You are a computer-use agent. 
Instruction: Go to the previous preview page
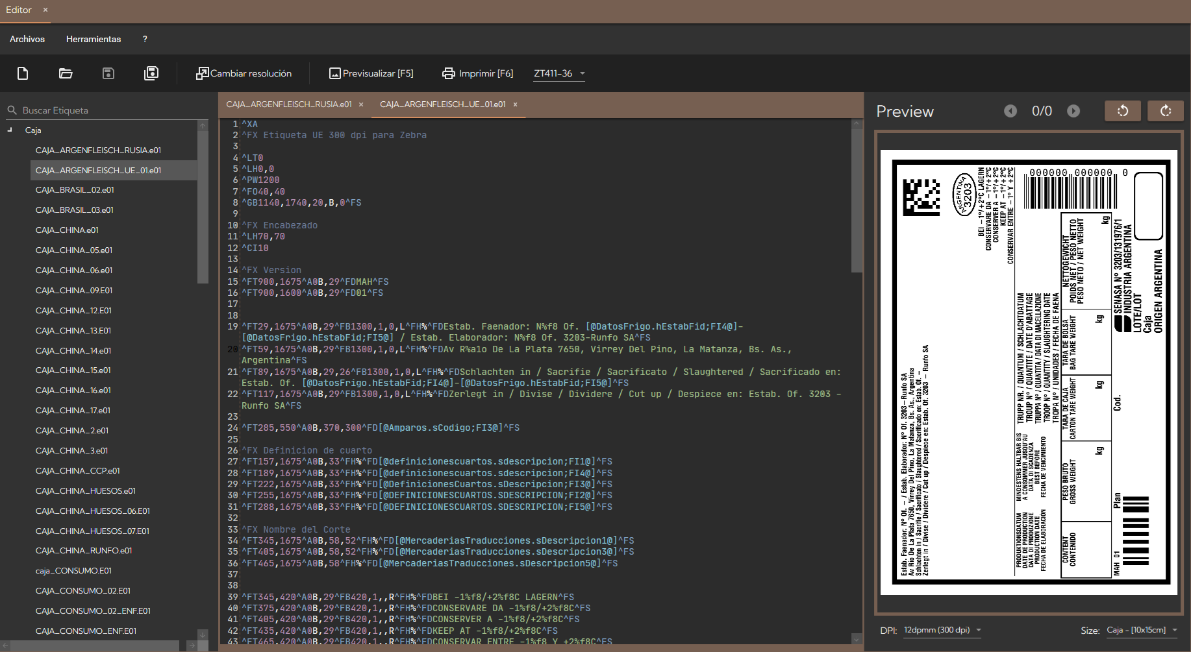click(1010, 111)
